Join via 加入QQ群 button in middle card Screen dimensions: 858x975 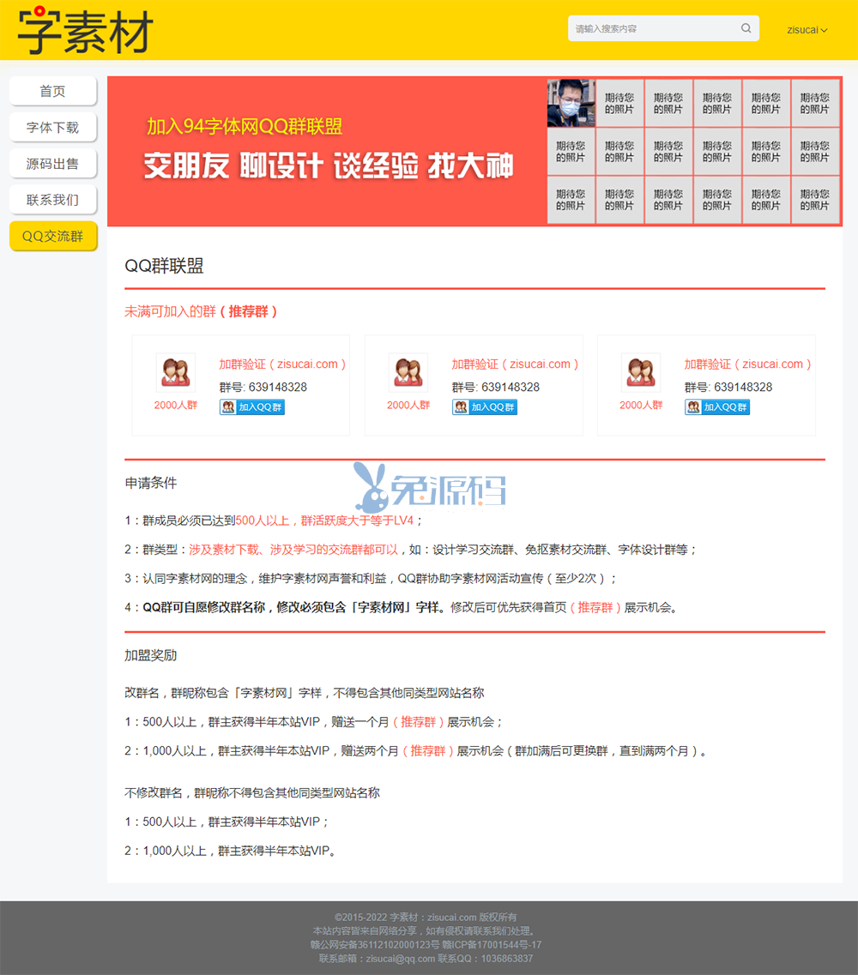485,407
